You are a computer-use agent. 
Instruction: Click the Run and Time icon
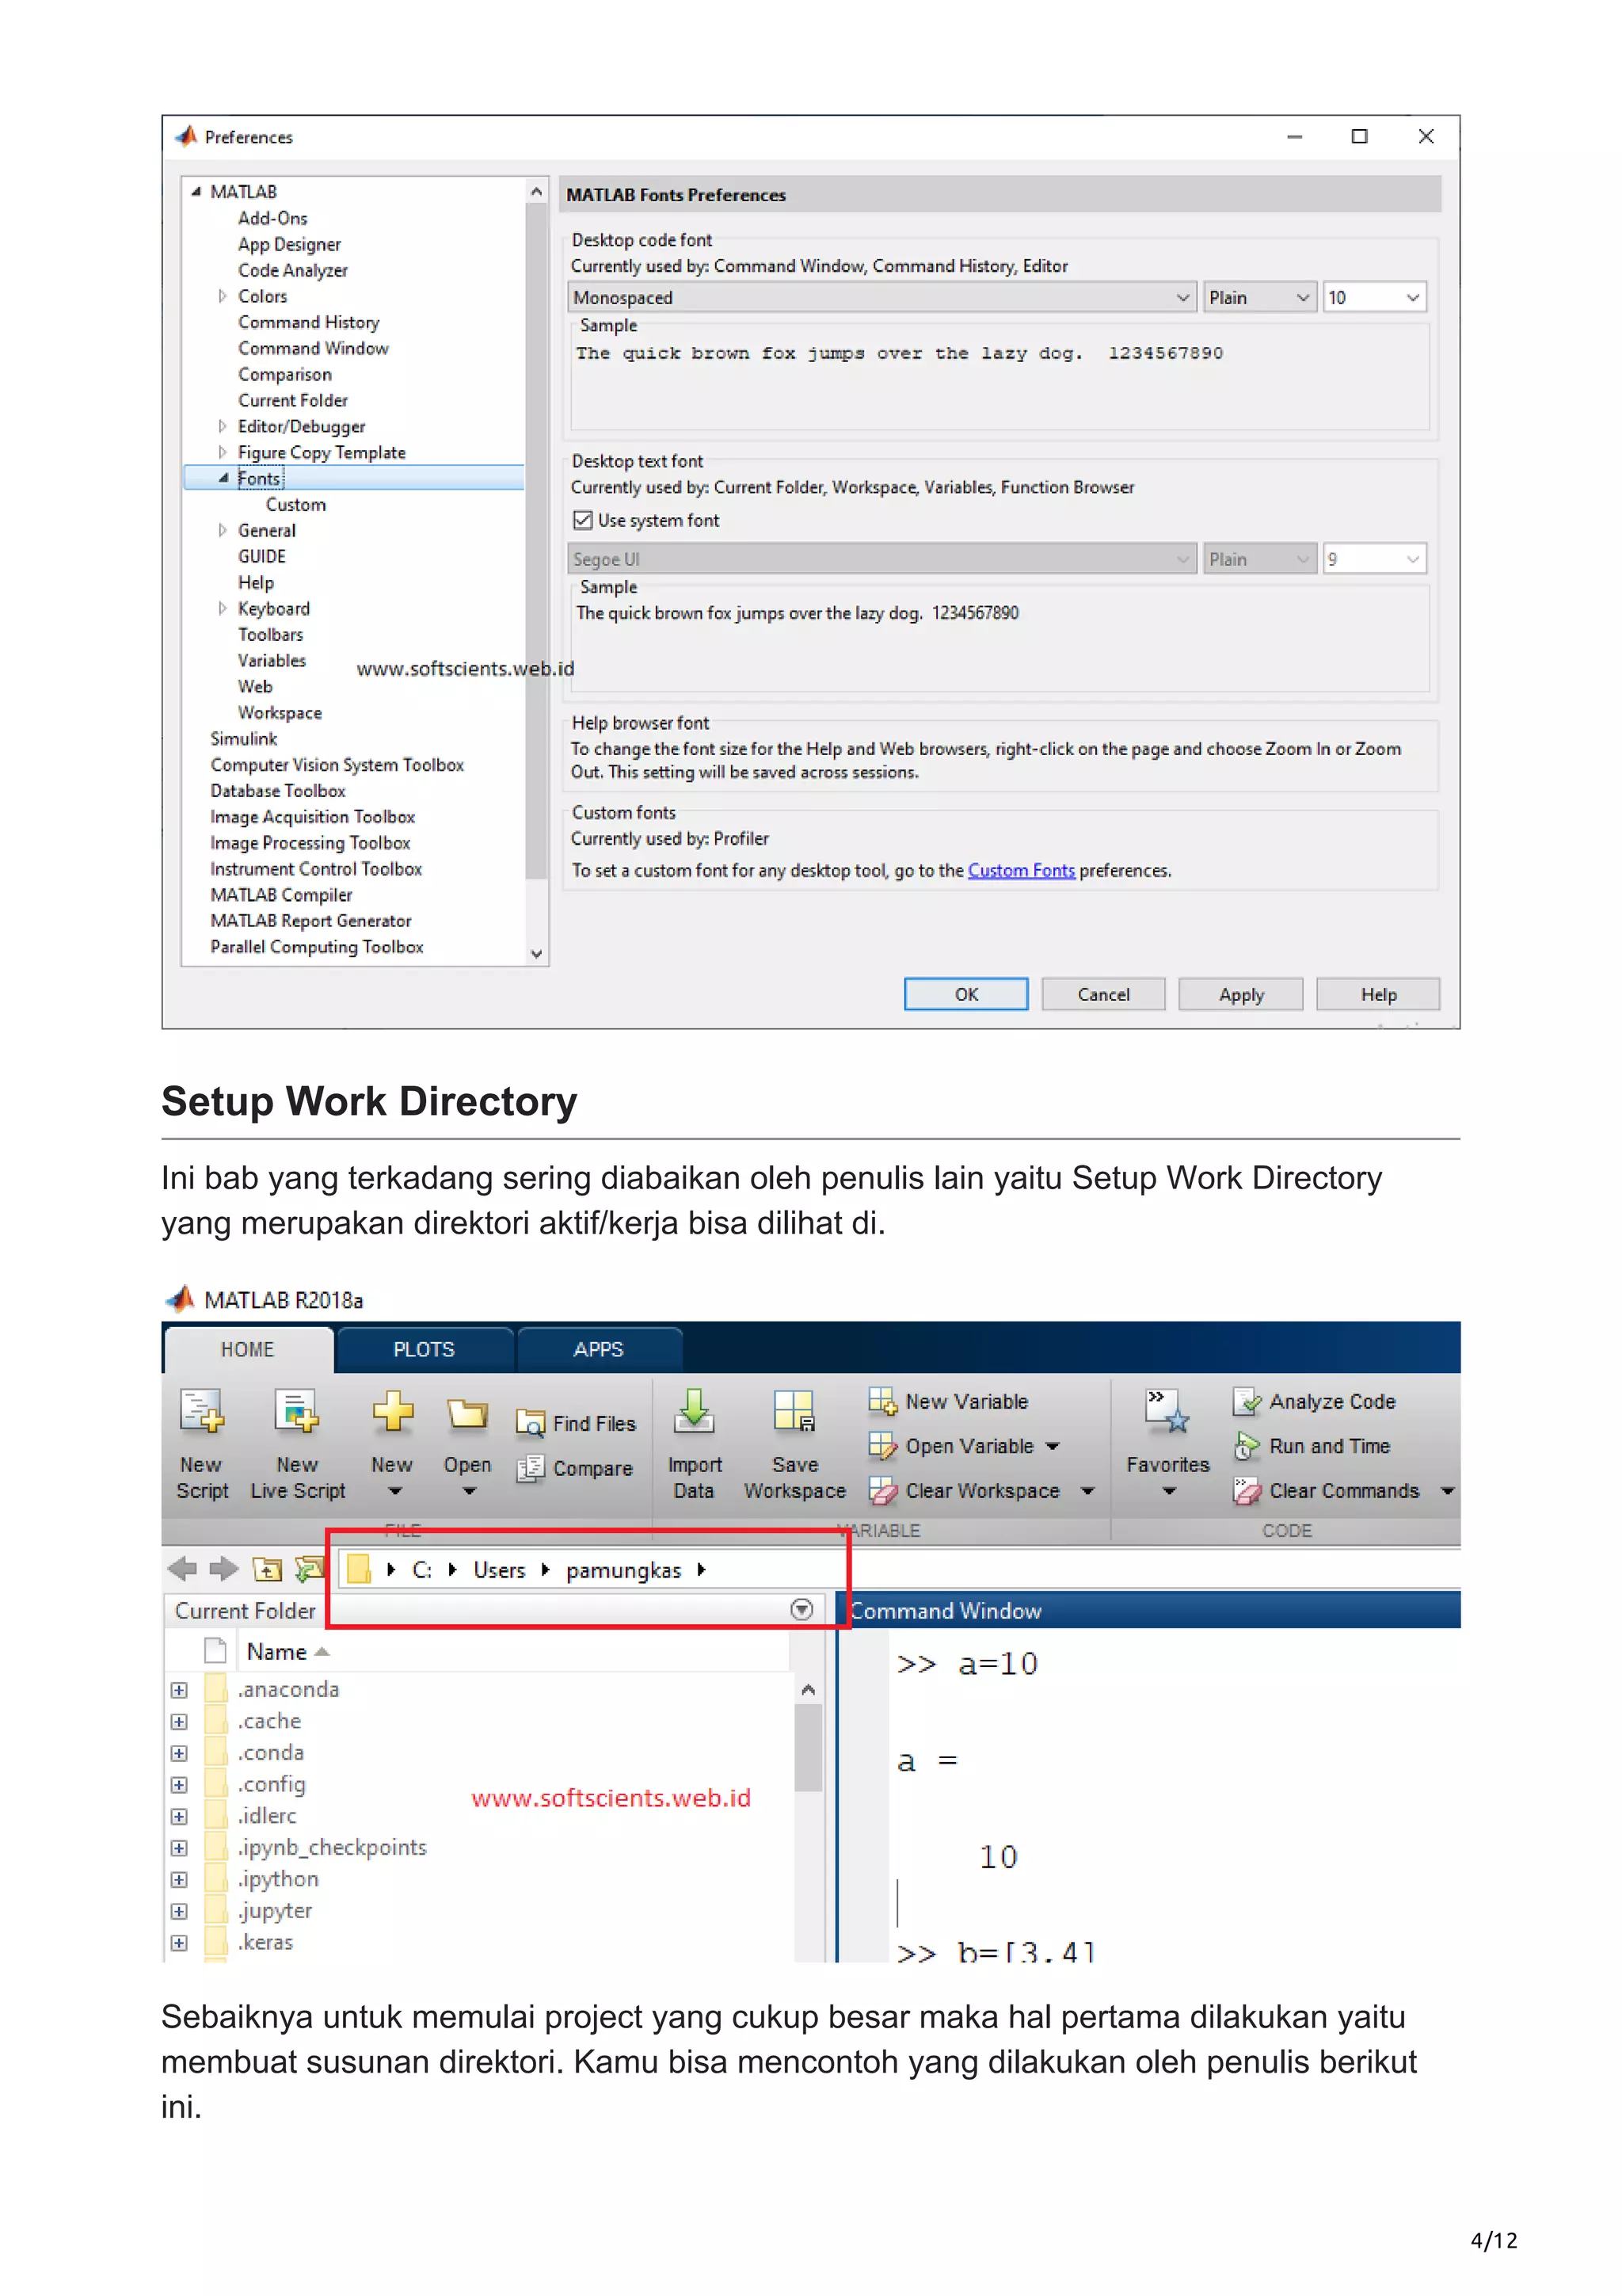(x=1247, y=1446)
